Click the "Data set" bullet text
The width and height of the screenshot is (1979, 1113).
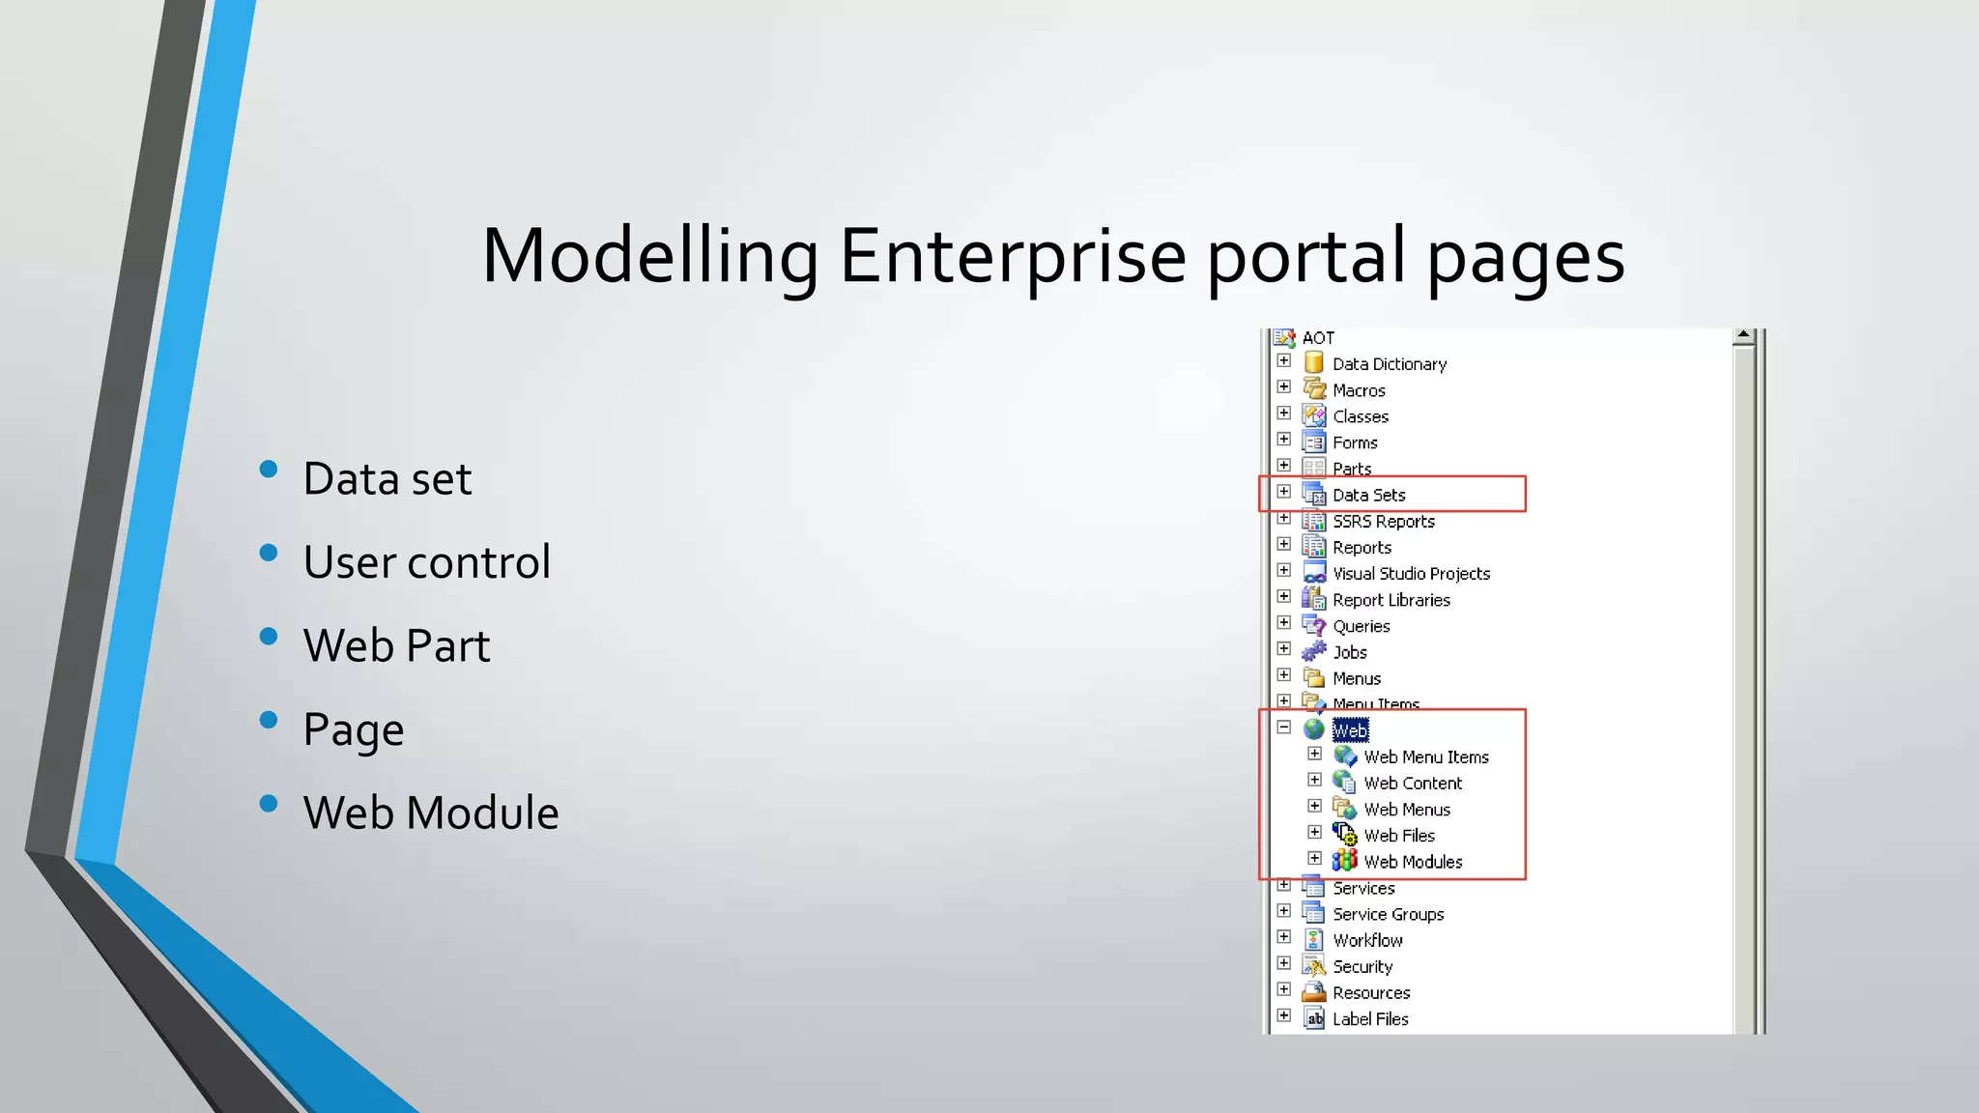tap(387, 478)
